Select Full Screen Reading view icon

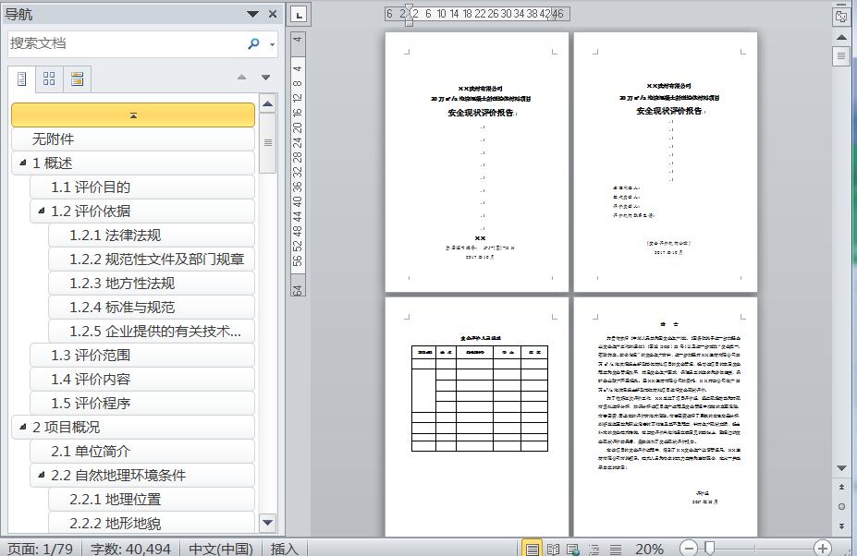coord(553,549)
